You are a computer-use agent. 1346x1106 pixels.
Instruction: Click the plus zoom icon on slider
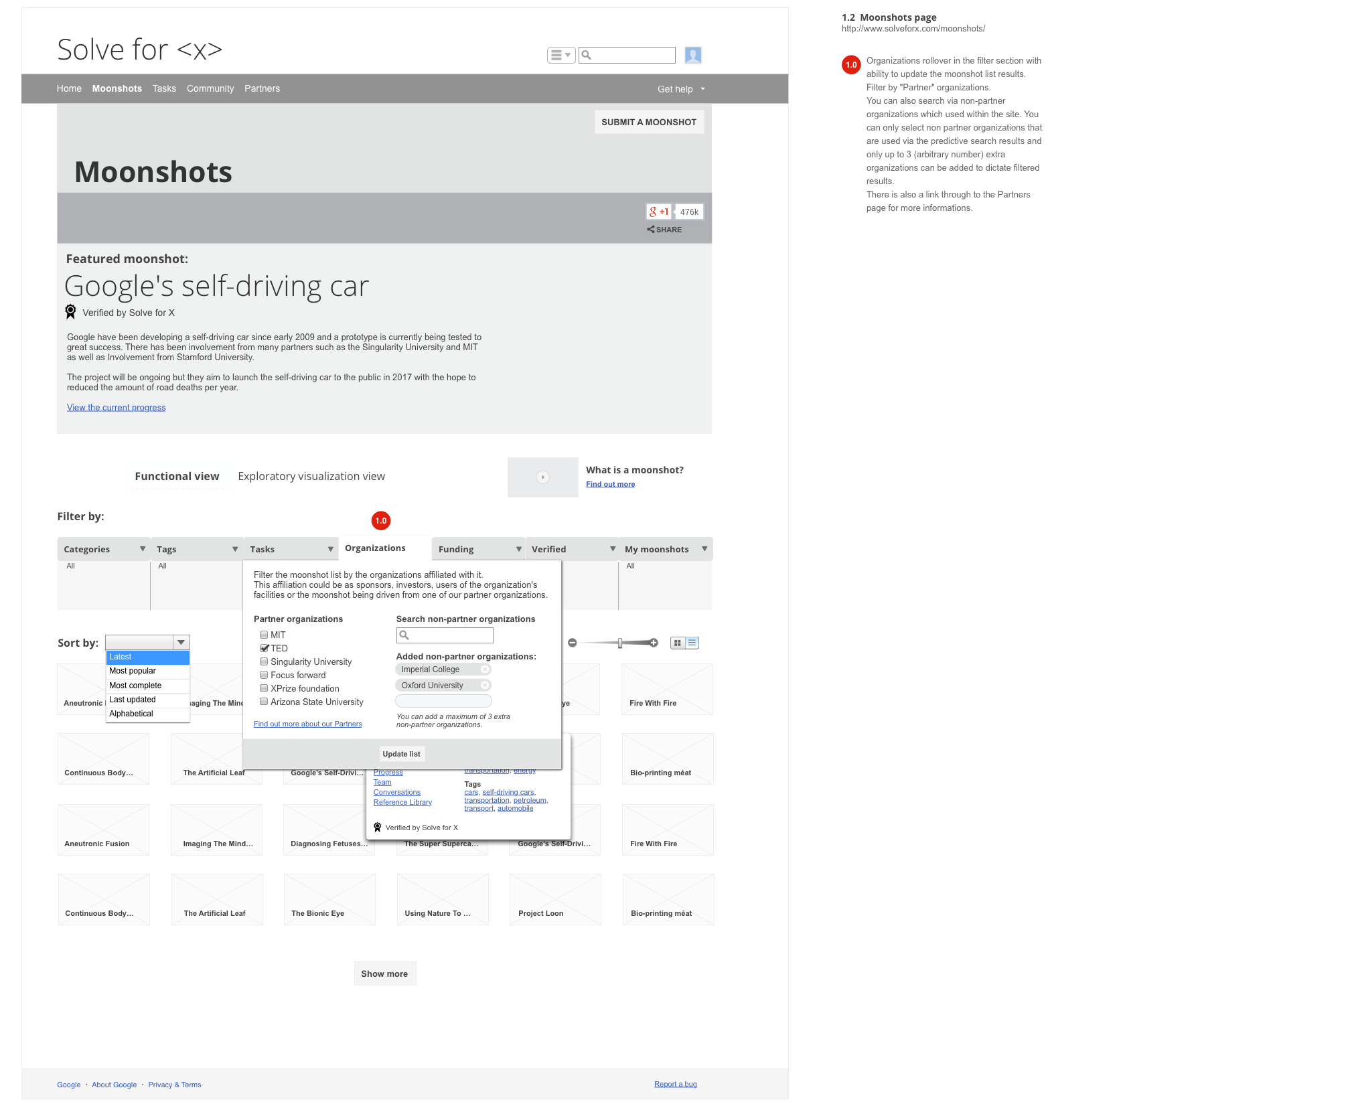pyautogui.click(x=654, y=643)
